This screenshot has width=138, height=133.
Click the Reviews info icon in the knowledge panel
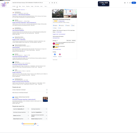coord(57,41)
